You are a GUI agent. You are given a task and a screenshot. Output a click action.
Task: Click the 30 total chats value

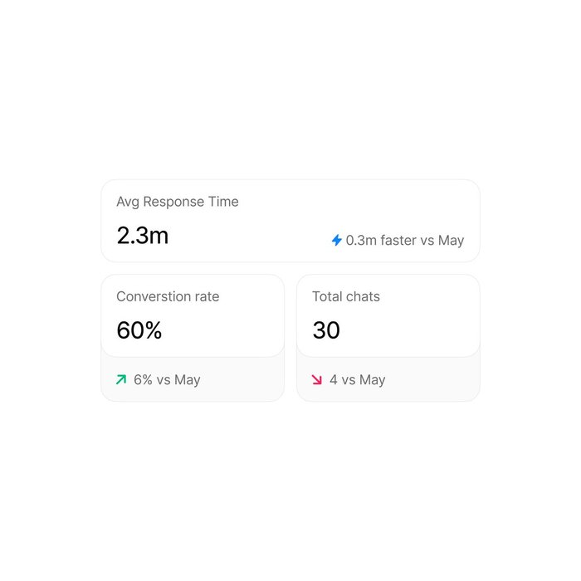coord(326,330)
